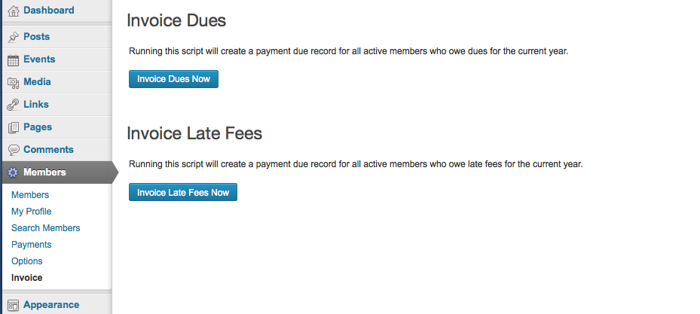Open the Appearance menu item
This screenshot has width=700, height=314.
(51, 305)
